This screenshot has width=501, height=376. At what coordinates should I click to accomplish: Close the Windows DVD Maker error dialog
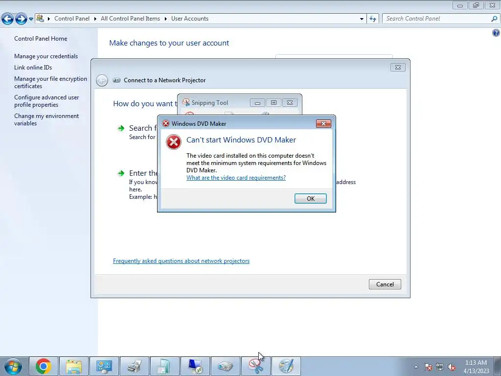click(x=323, y=124)
